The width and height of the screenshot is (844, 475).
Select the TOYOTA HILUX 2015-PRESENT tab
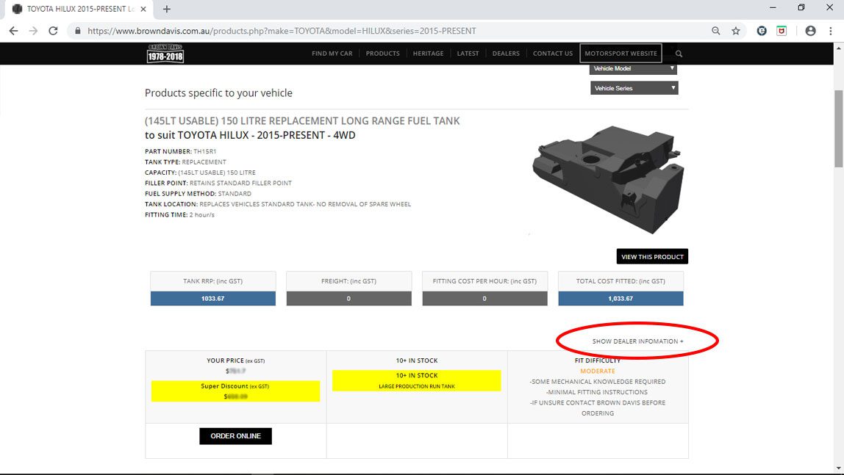click(79, 9)
